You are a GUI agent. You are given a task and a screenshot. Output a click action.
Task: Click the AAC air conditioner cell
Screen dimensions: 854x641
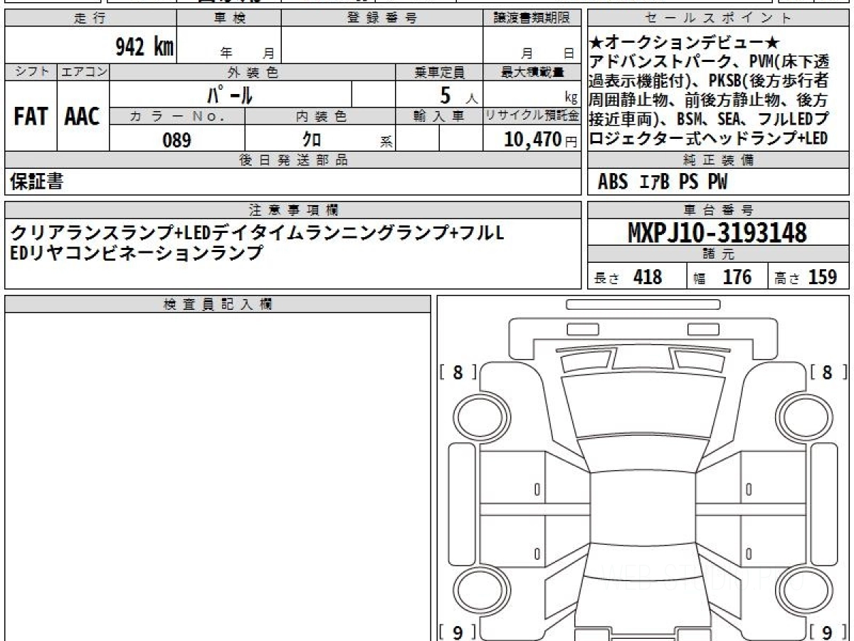click(x=83, y=116)
